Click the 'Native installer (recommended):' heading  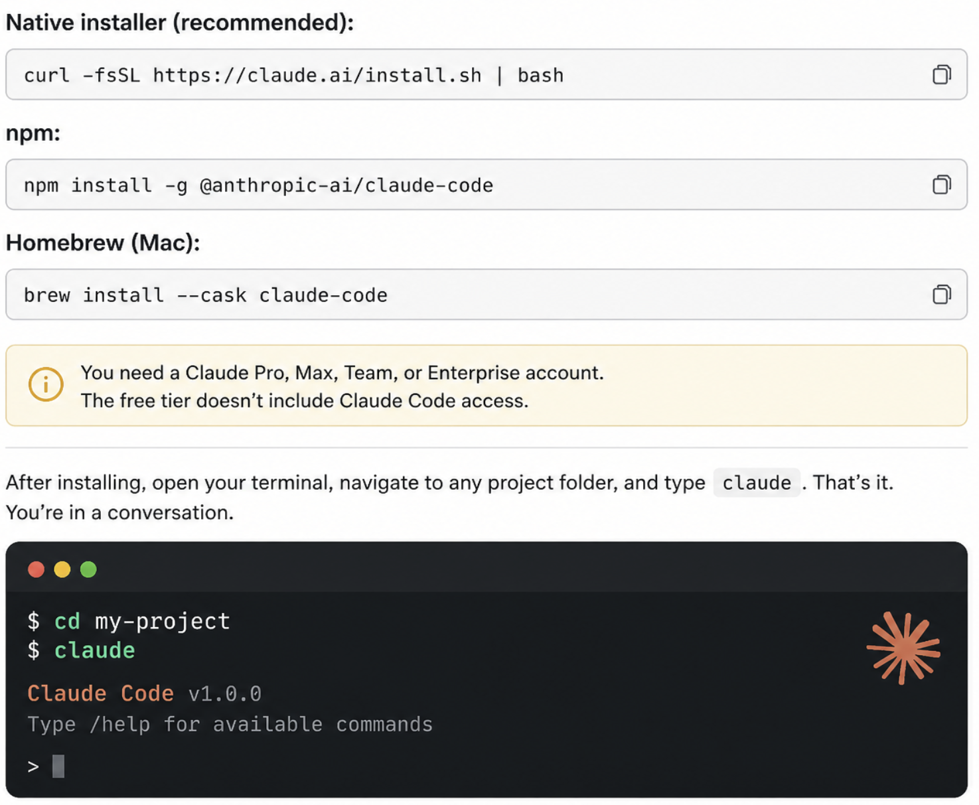click(x=180, y=23)
